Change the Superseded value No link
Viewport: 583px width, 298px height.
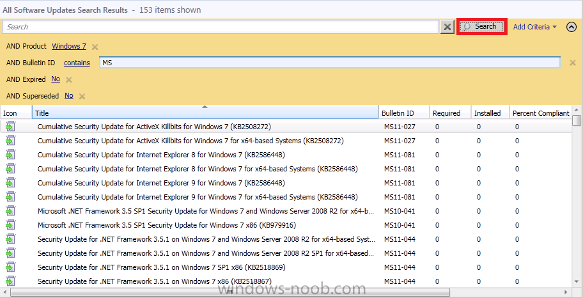[x=69, y=96]
